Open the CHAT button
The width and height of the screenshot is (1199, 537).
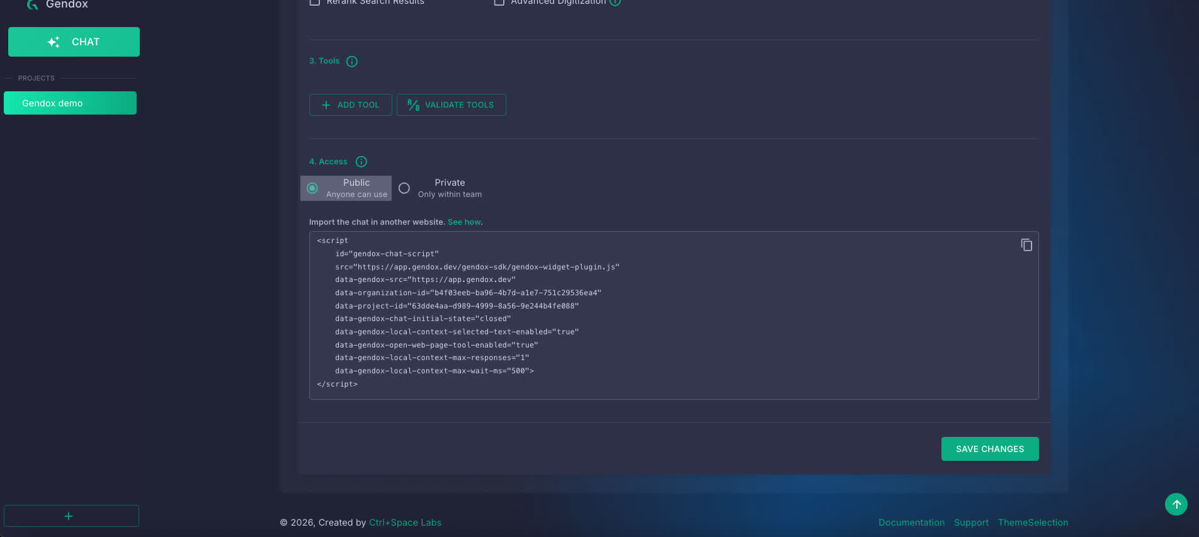(74, 42)
